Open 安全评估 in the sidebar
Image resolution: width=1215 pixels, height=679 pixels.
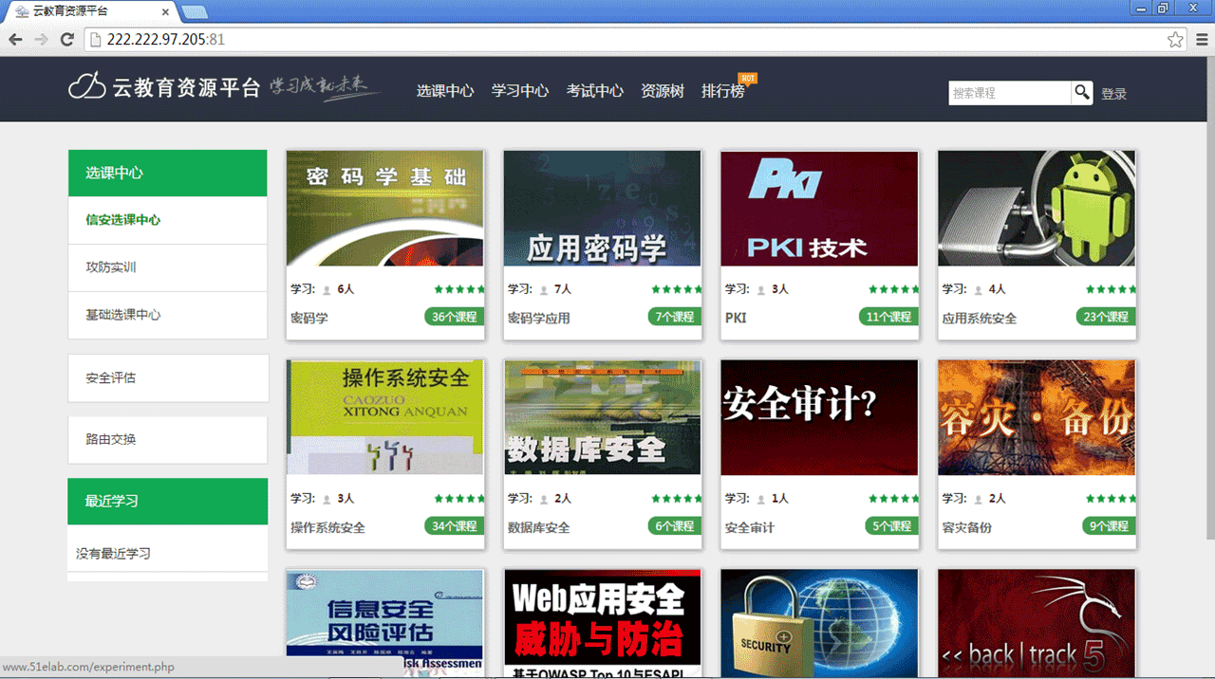(x=168, y=377)
